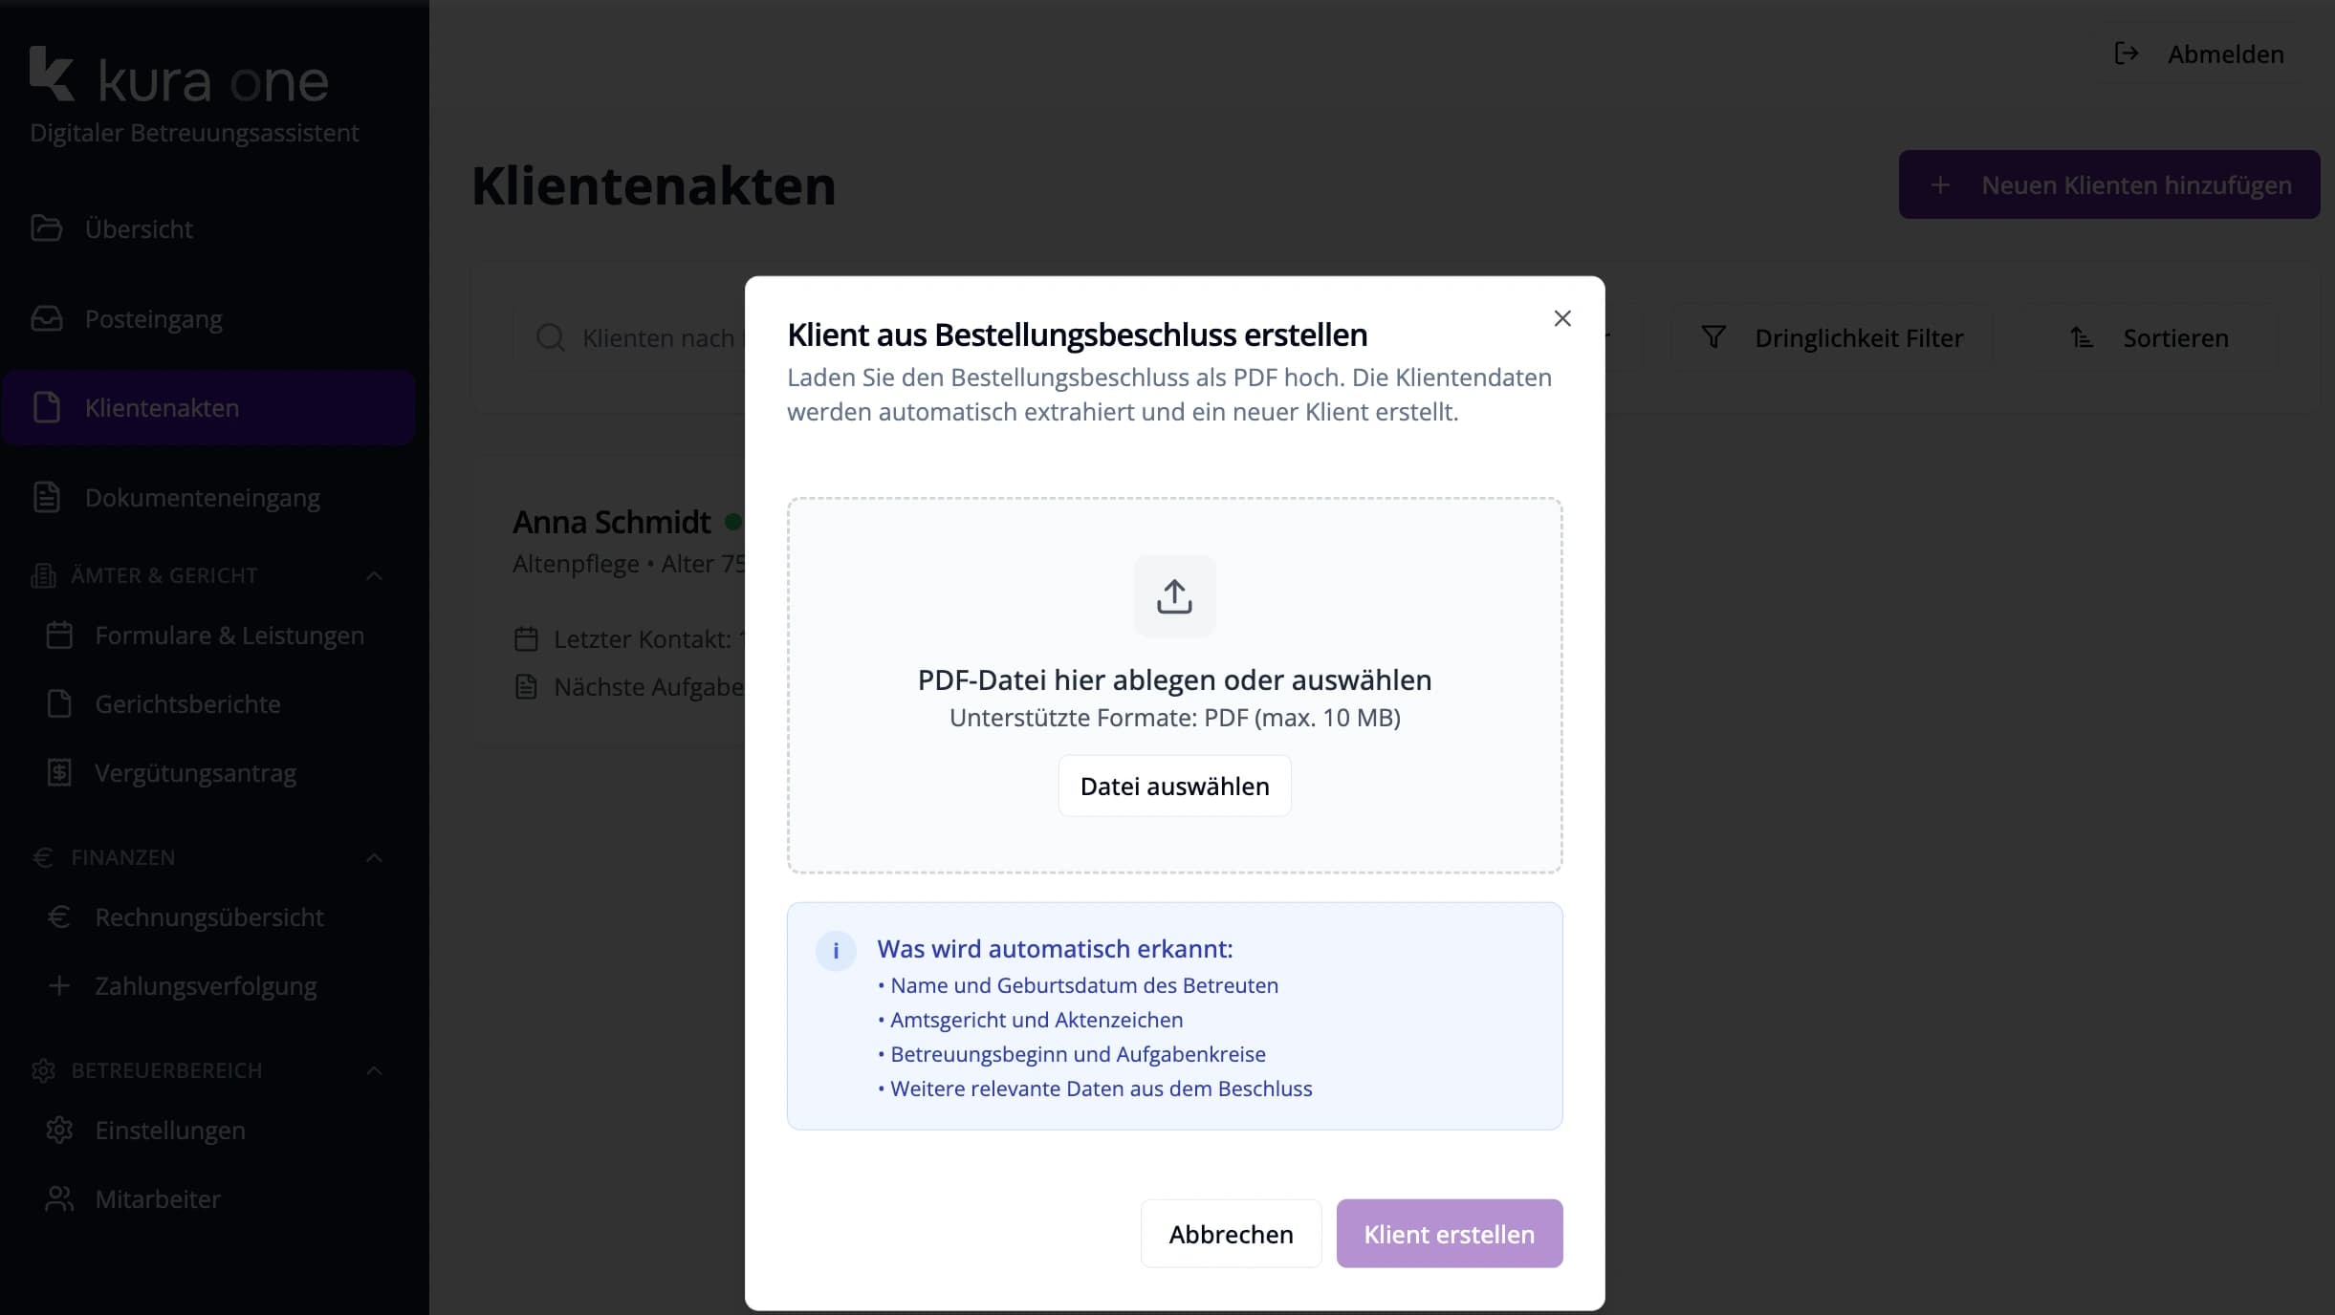
Task: Collapse the Finanzen sidebar section
Action: point(375,858)
